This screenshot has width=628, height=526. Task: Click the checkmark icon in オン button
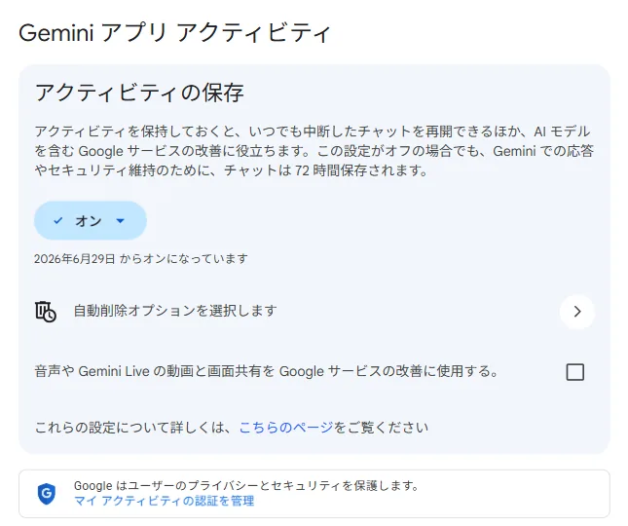coord(58,220)
